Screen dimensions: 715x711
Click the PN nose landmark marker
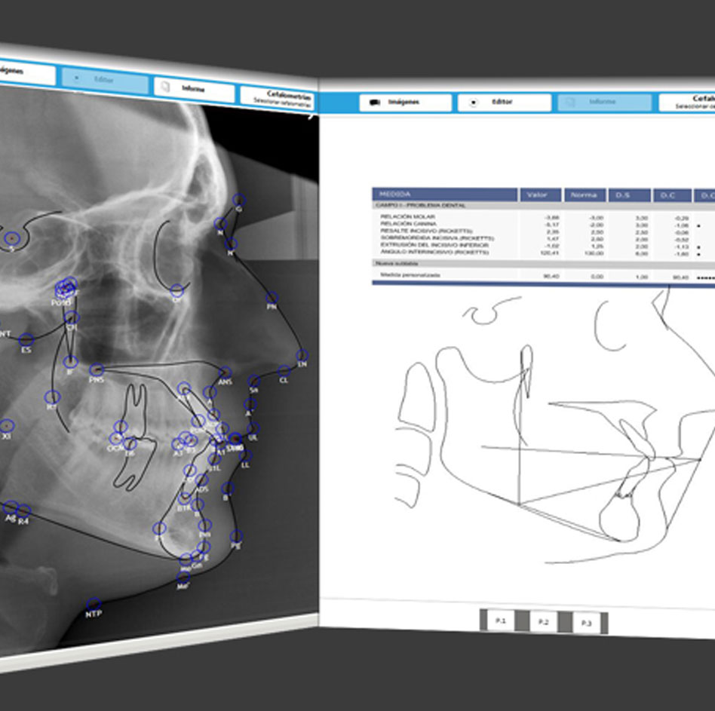(272, 298)
